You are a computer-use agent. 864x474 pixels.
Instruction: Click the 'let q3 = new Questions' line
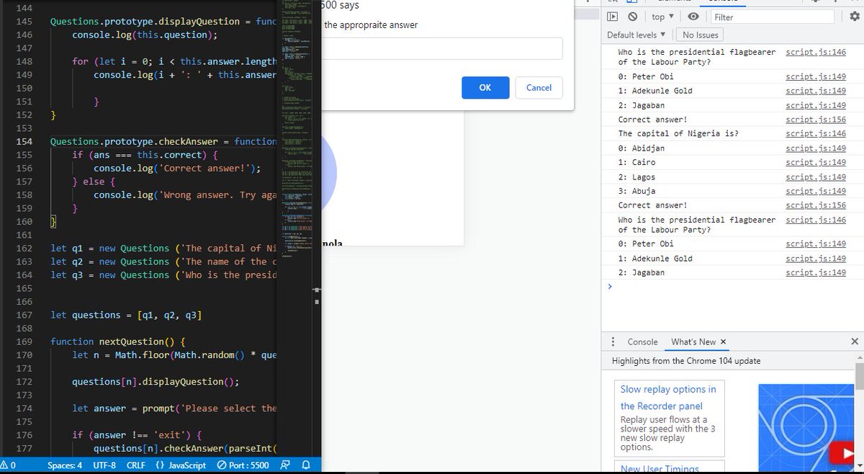164,274
